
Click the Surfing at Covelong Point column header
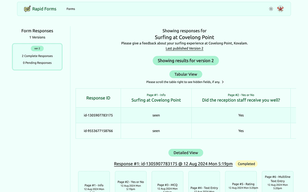click(156, 98)
